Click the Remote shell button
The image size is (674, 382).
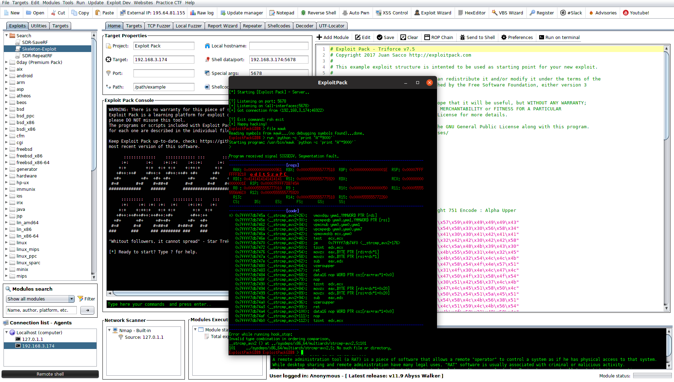pos(50,374)
